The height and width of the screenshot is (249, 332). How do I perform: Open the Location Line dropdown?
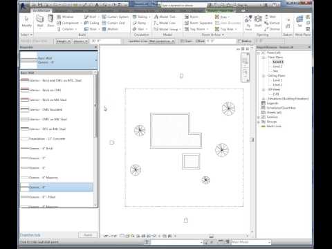tap(162, 41)
